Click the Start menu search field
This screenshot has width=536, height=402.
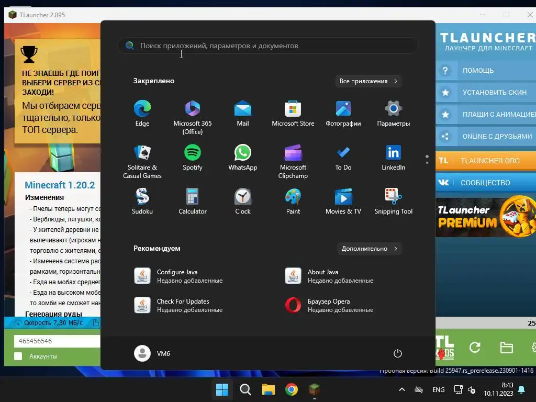coord(267,46)
